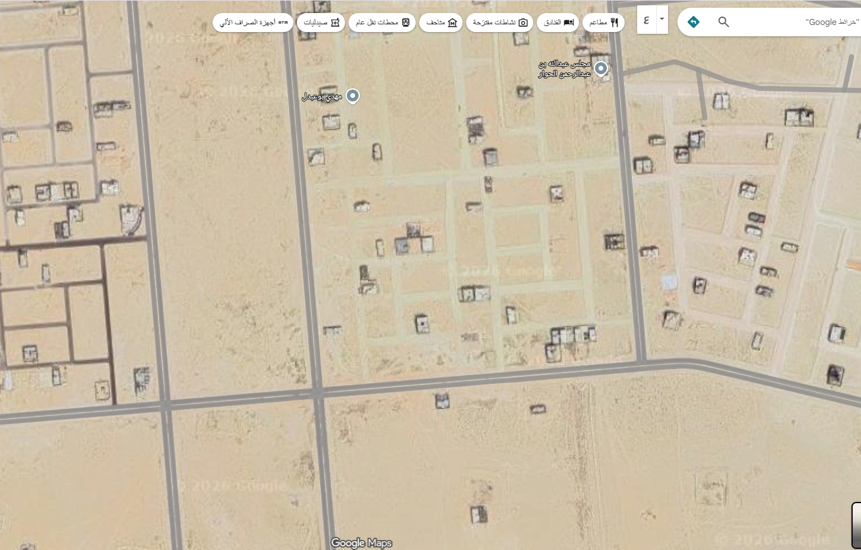This screenshot has width=861, height=550.
Task: Select the restaurants chip with fork-and-knife icon
Action: coord(603,23)
